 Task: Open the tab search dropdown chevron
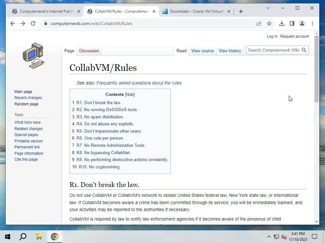click(x=268, y=8)
